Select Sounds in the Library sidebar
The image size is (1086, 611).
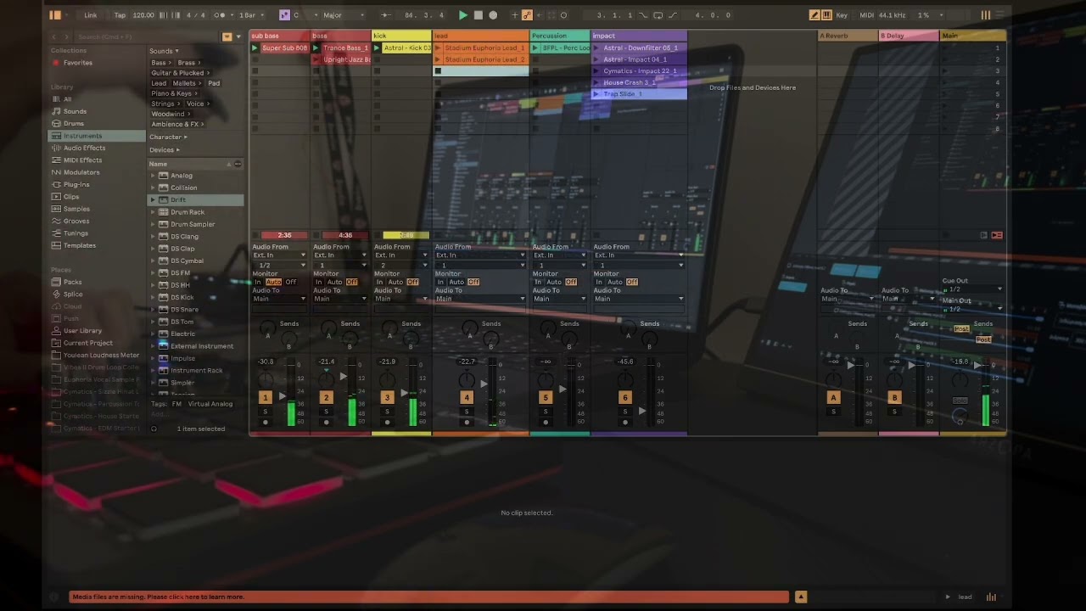tap(75, 111)
